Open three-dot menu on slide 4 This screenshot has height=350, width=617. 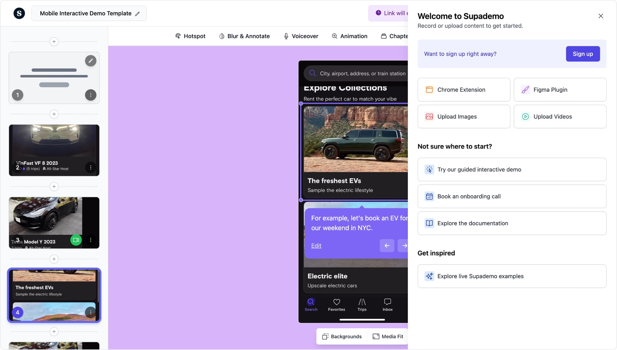click(x=90, y=312)
